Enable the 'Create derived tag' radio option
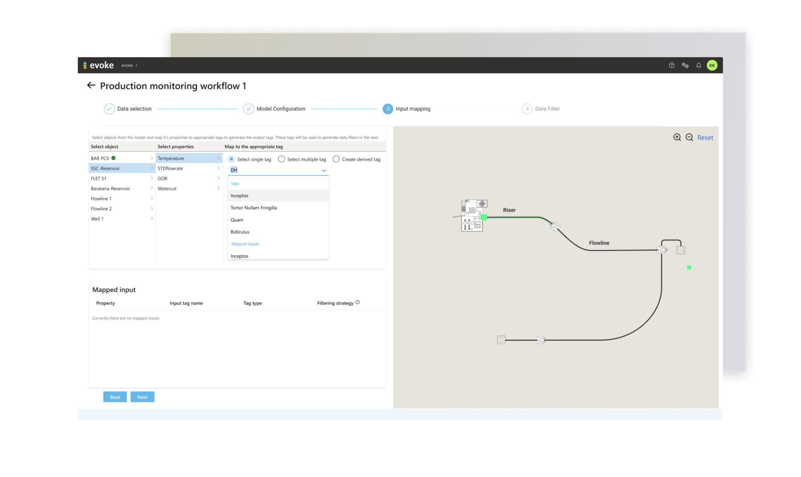 (336, 159)
